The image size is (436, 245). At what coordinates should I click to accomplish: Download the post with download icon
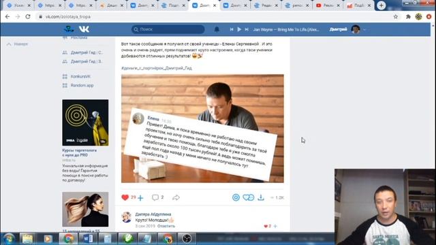click(x=261, y=197)
